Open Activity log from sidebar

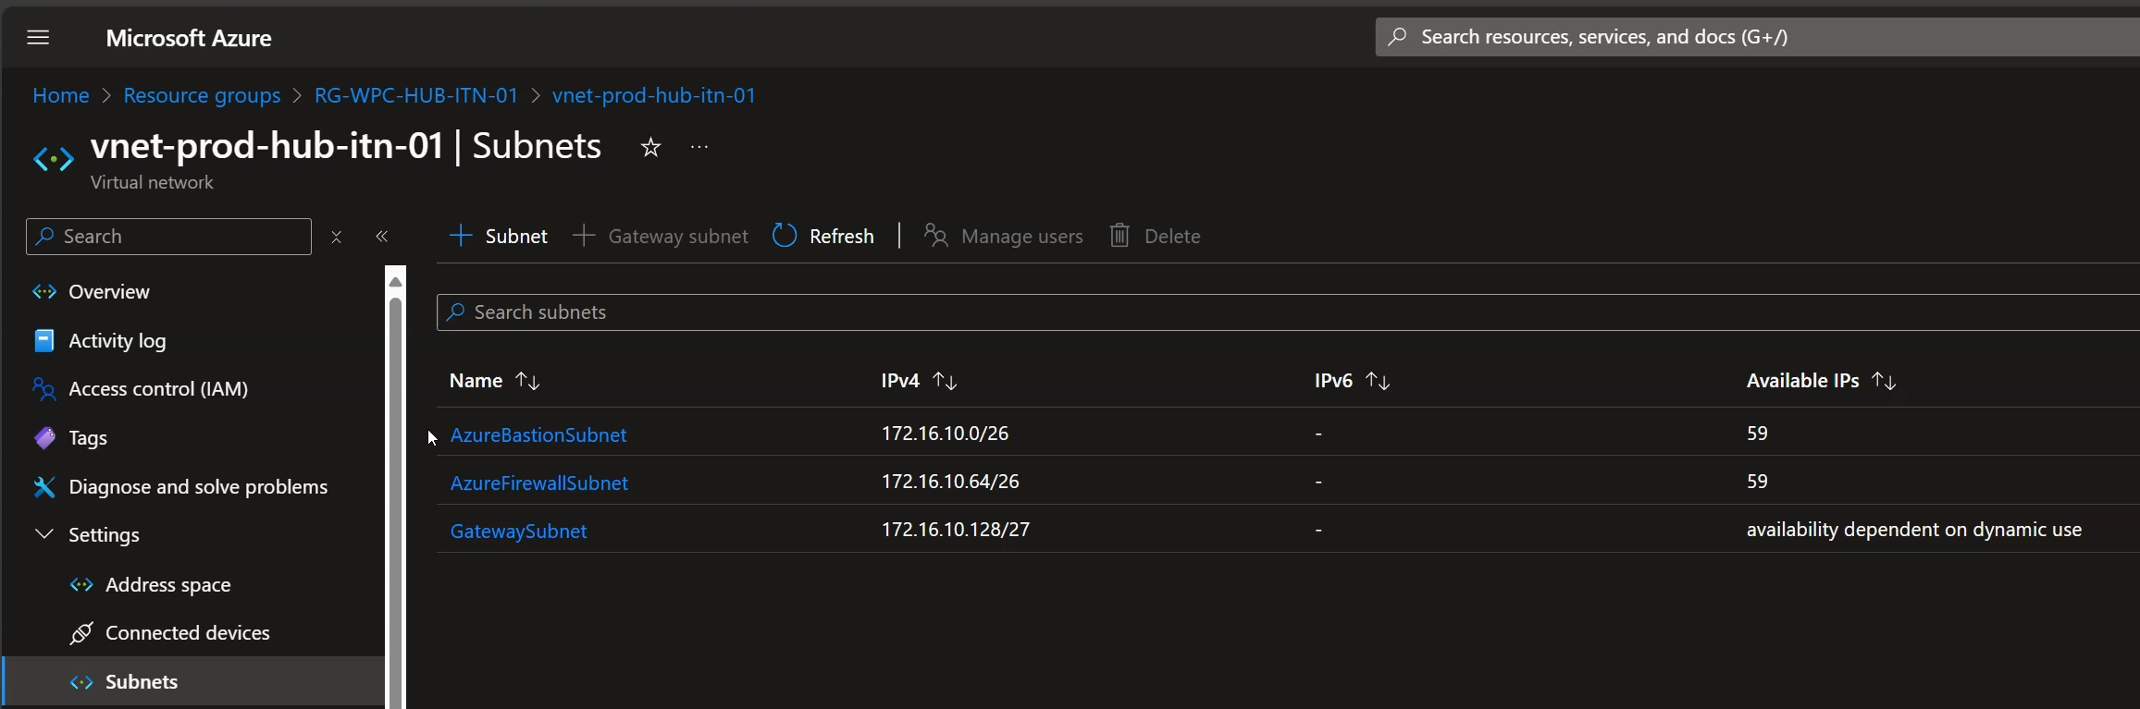(117, 340)
